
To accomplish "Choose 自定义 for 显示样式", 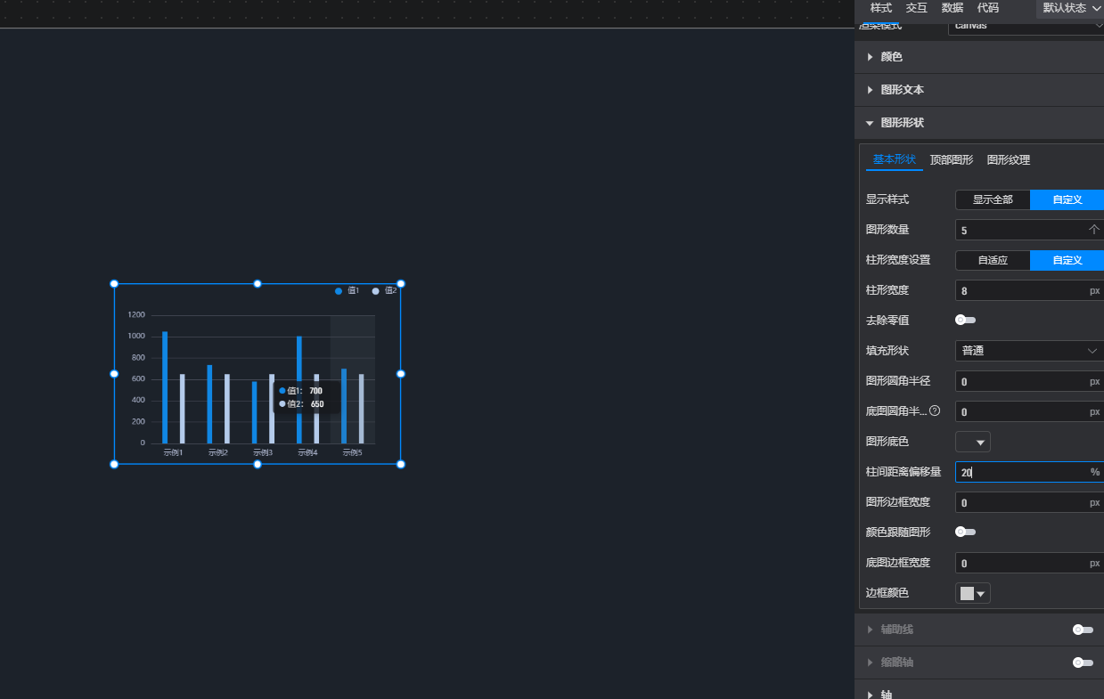I will click(1067, 199).
